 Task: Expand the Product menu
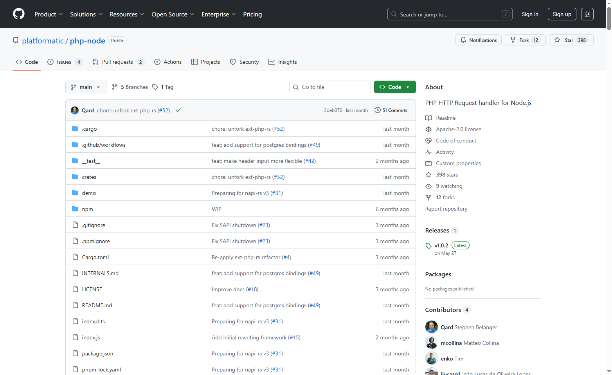49,14
